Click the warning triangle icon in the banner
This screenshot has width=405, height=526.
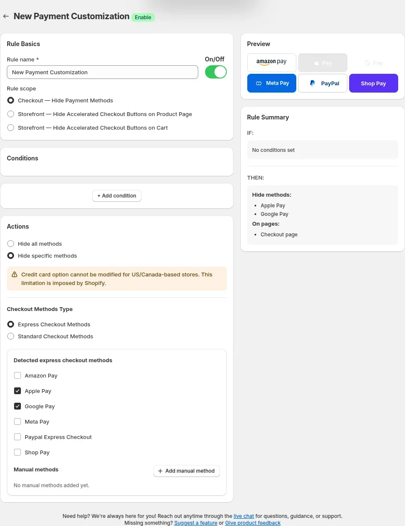pyautogui.click(x=14, y=275)
